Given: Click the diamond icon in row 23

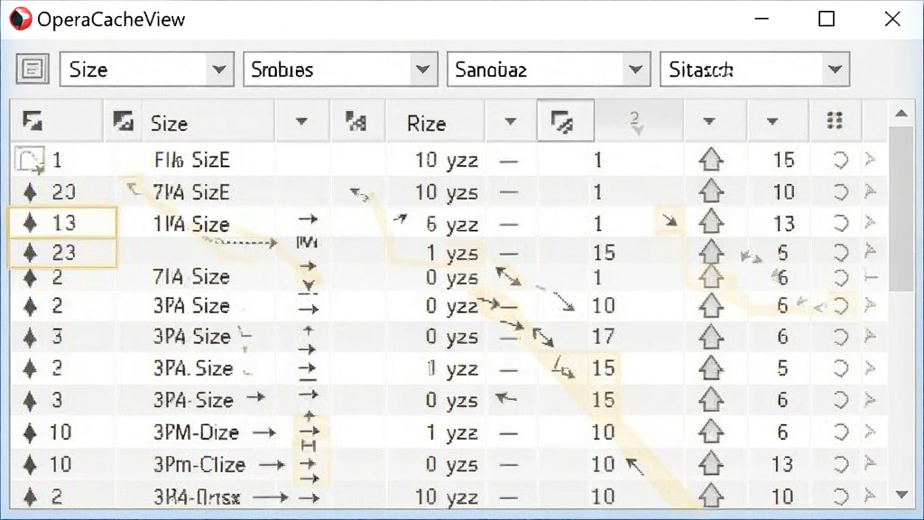Looking at the screenshot, I should pyautogui.click(x=30, y=253).
